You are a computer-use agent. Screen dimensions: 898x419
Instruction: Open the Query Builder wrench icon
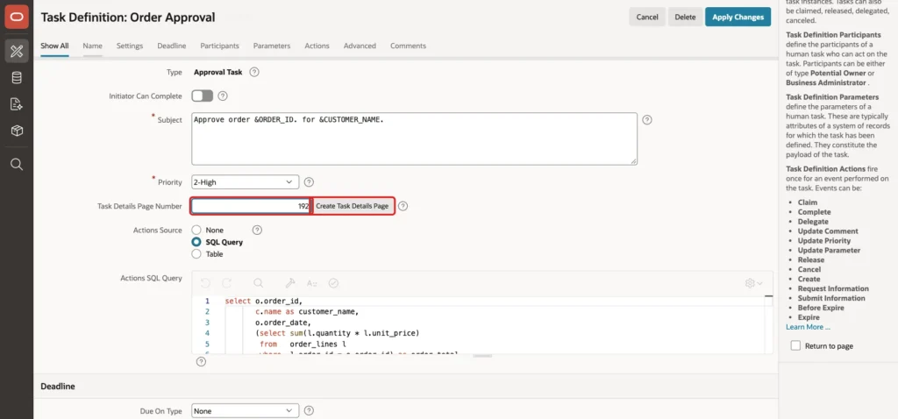click(290, 283)
